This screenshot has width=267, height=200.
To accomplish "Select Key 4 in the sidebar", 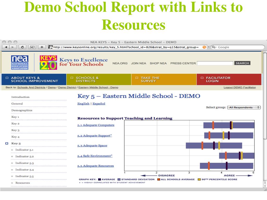I will [x=15, y=137].
